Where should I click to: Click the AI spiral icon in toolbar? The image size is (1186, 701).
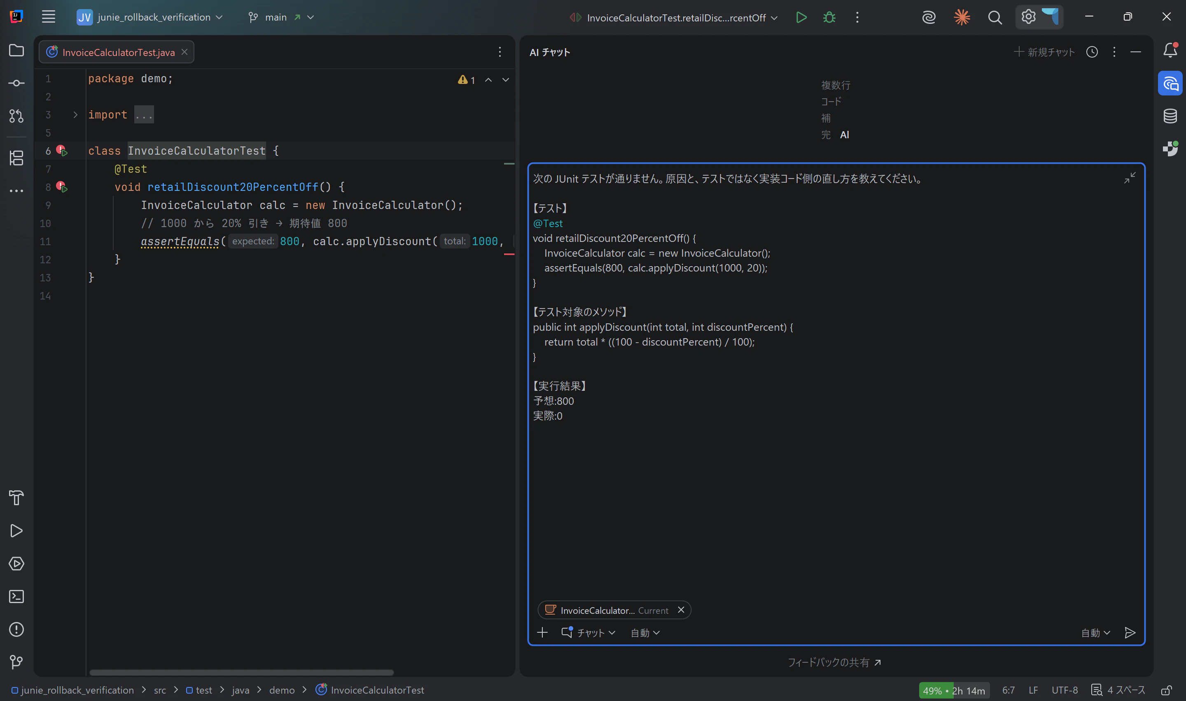(x=929, y=17)
